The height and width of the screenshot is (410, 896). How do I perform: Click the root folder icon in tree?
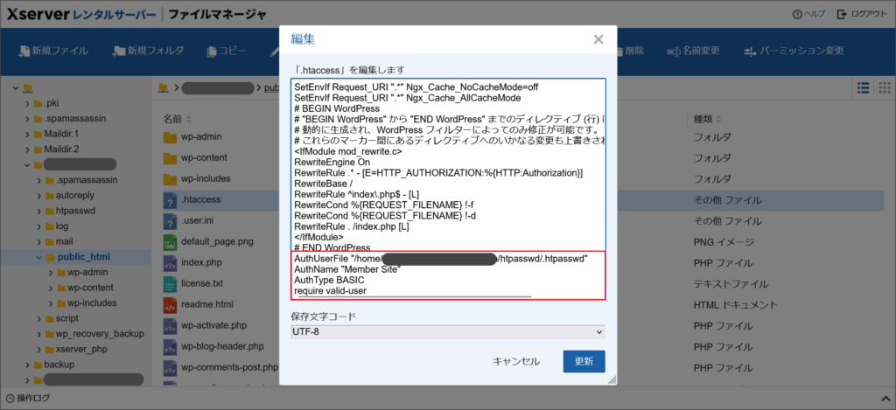click(x=27, y=88)
